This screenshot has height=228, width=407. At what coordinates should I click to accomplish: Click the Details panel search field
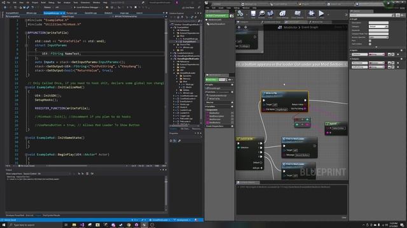tap(372, 15)
